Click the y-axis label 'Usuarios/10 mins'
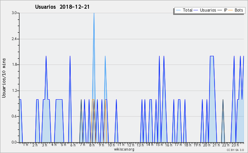This screenshot has width=248, height=153. [4, 78]
